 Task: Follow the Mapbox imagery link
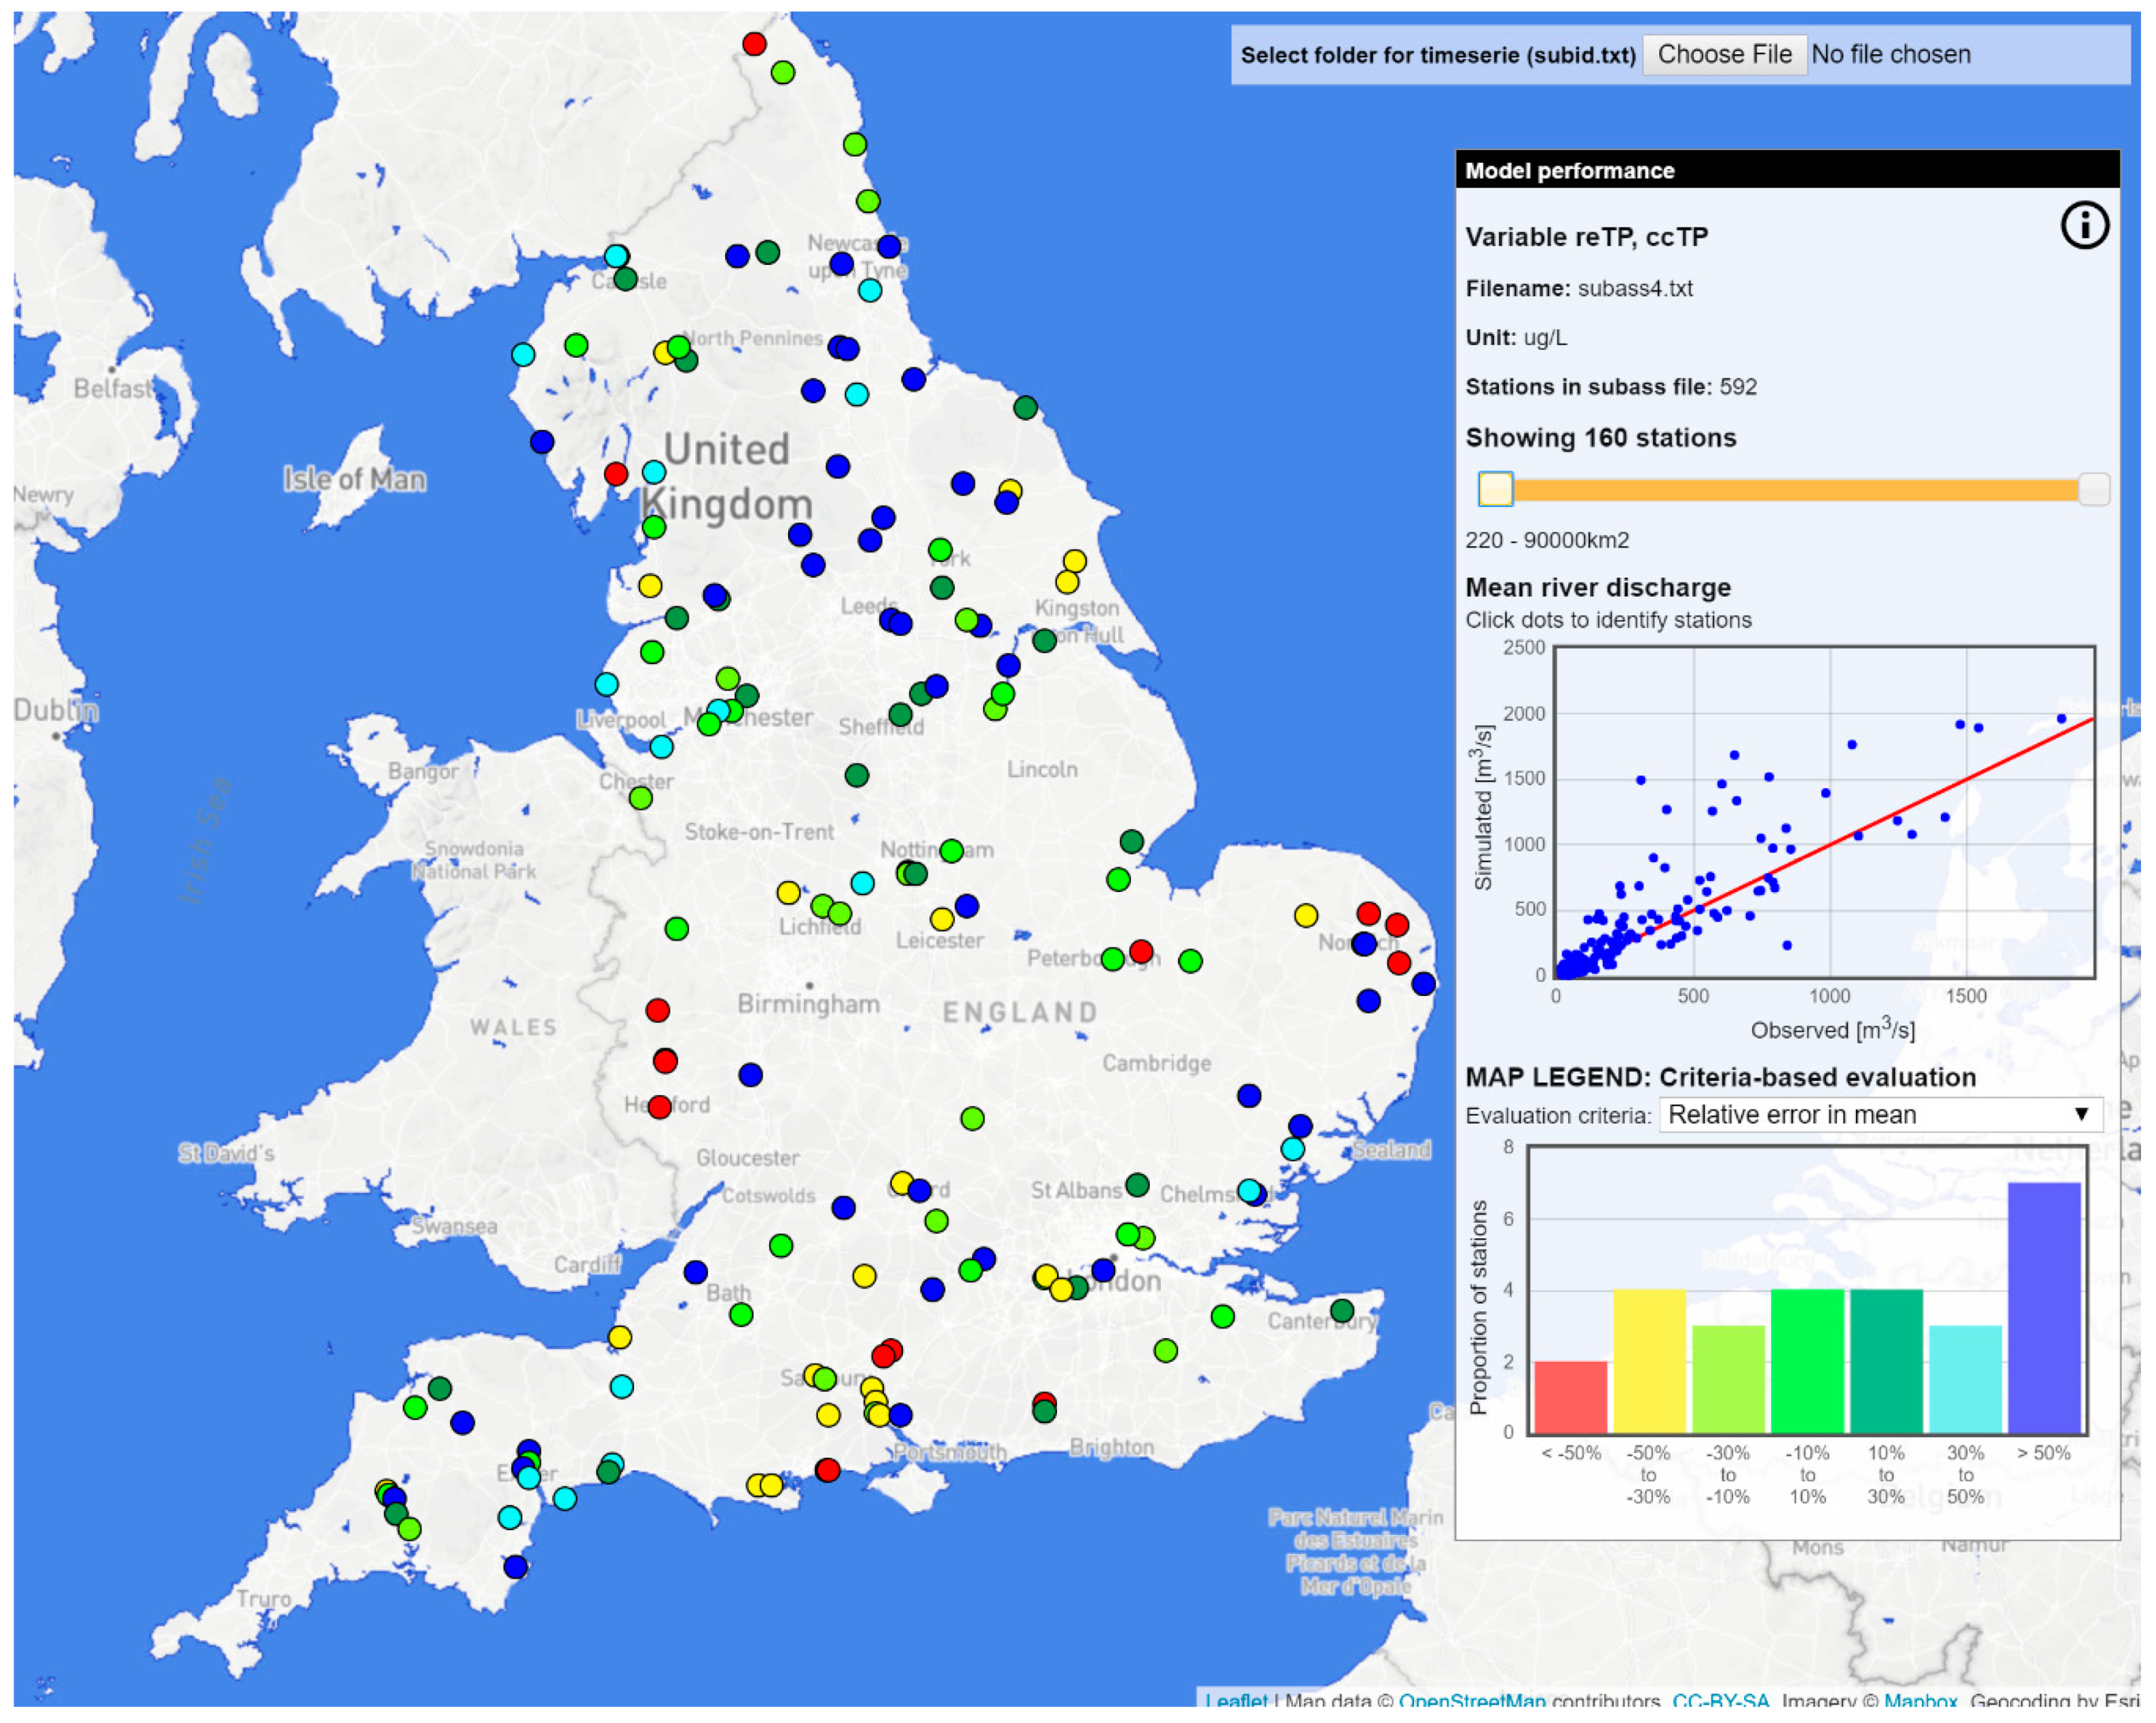coord(1920,1700)
